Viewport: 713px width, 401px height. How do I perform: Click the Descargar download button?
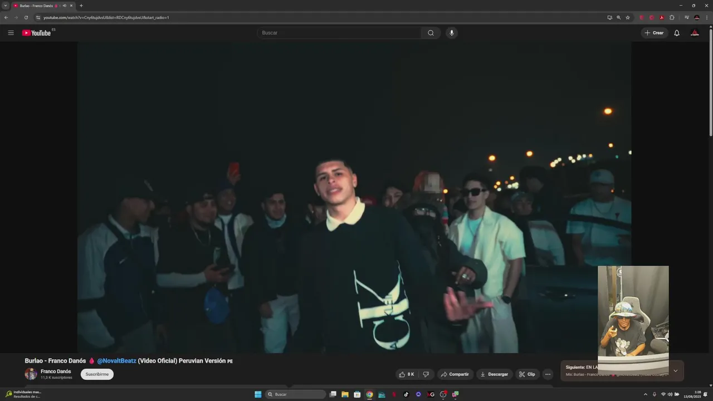(494, 374)
